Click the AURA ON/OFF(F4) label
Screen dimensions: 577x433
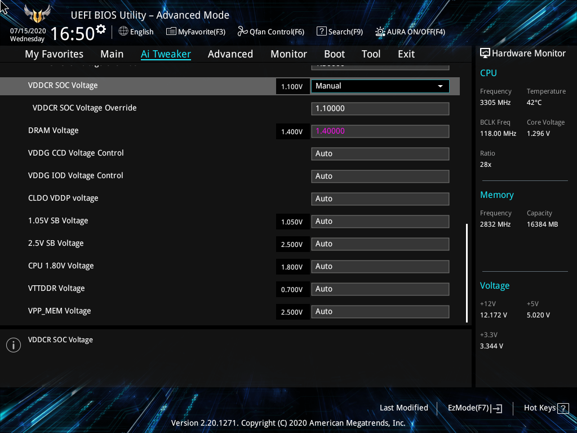(416, 32)
